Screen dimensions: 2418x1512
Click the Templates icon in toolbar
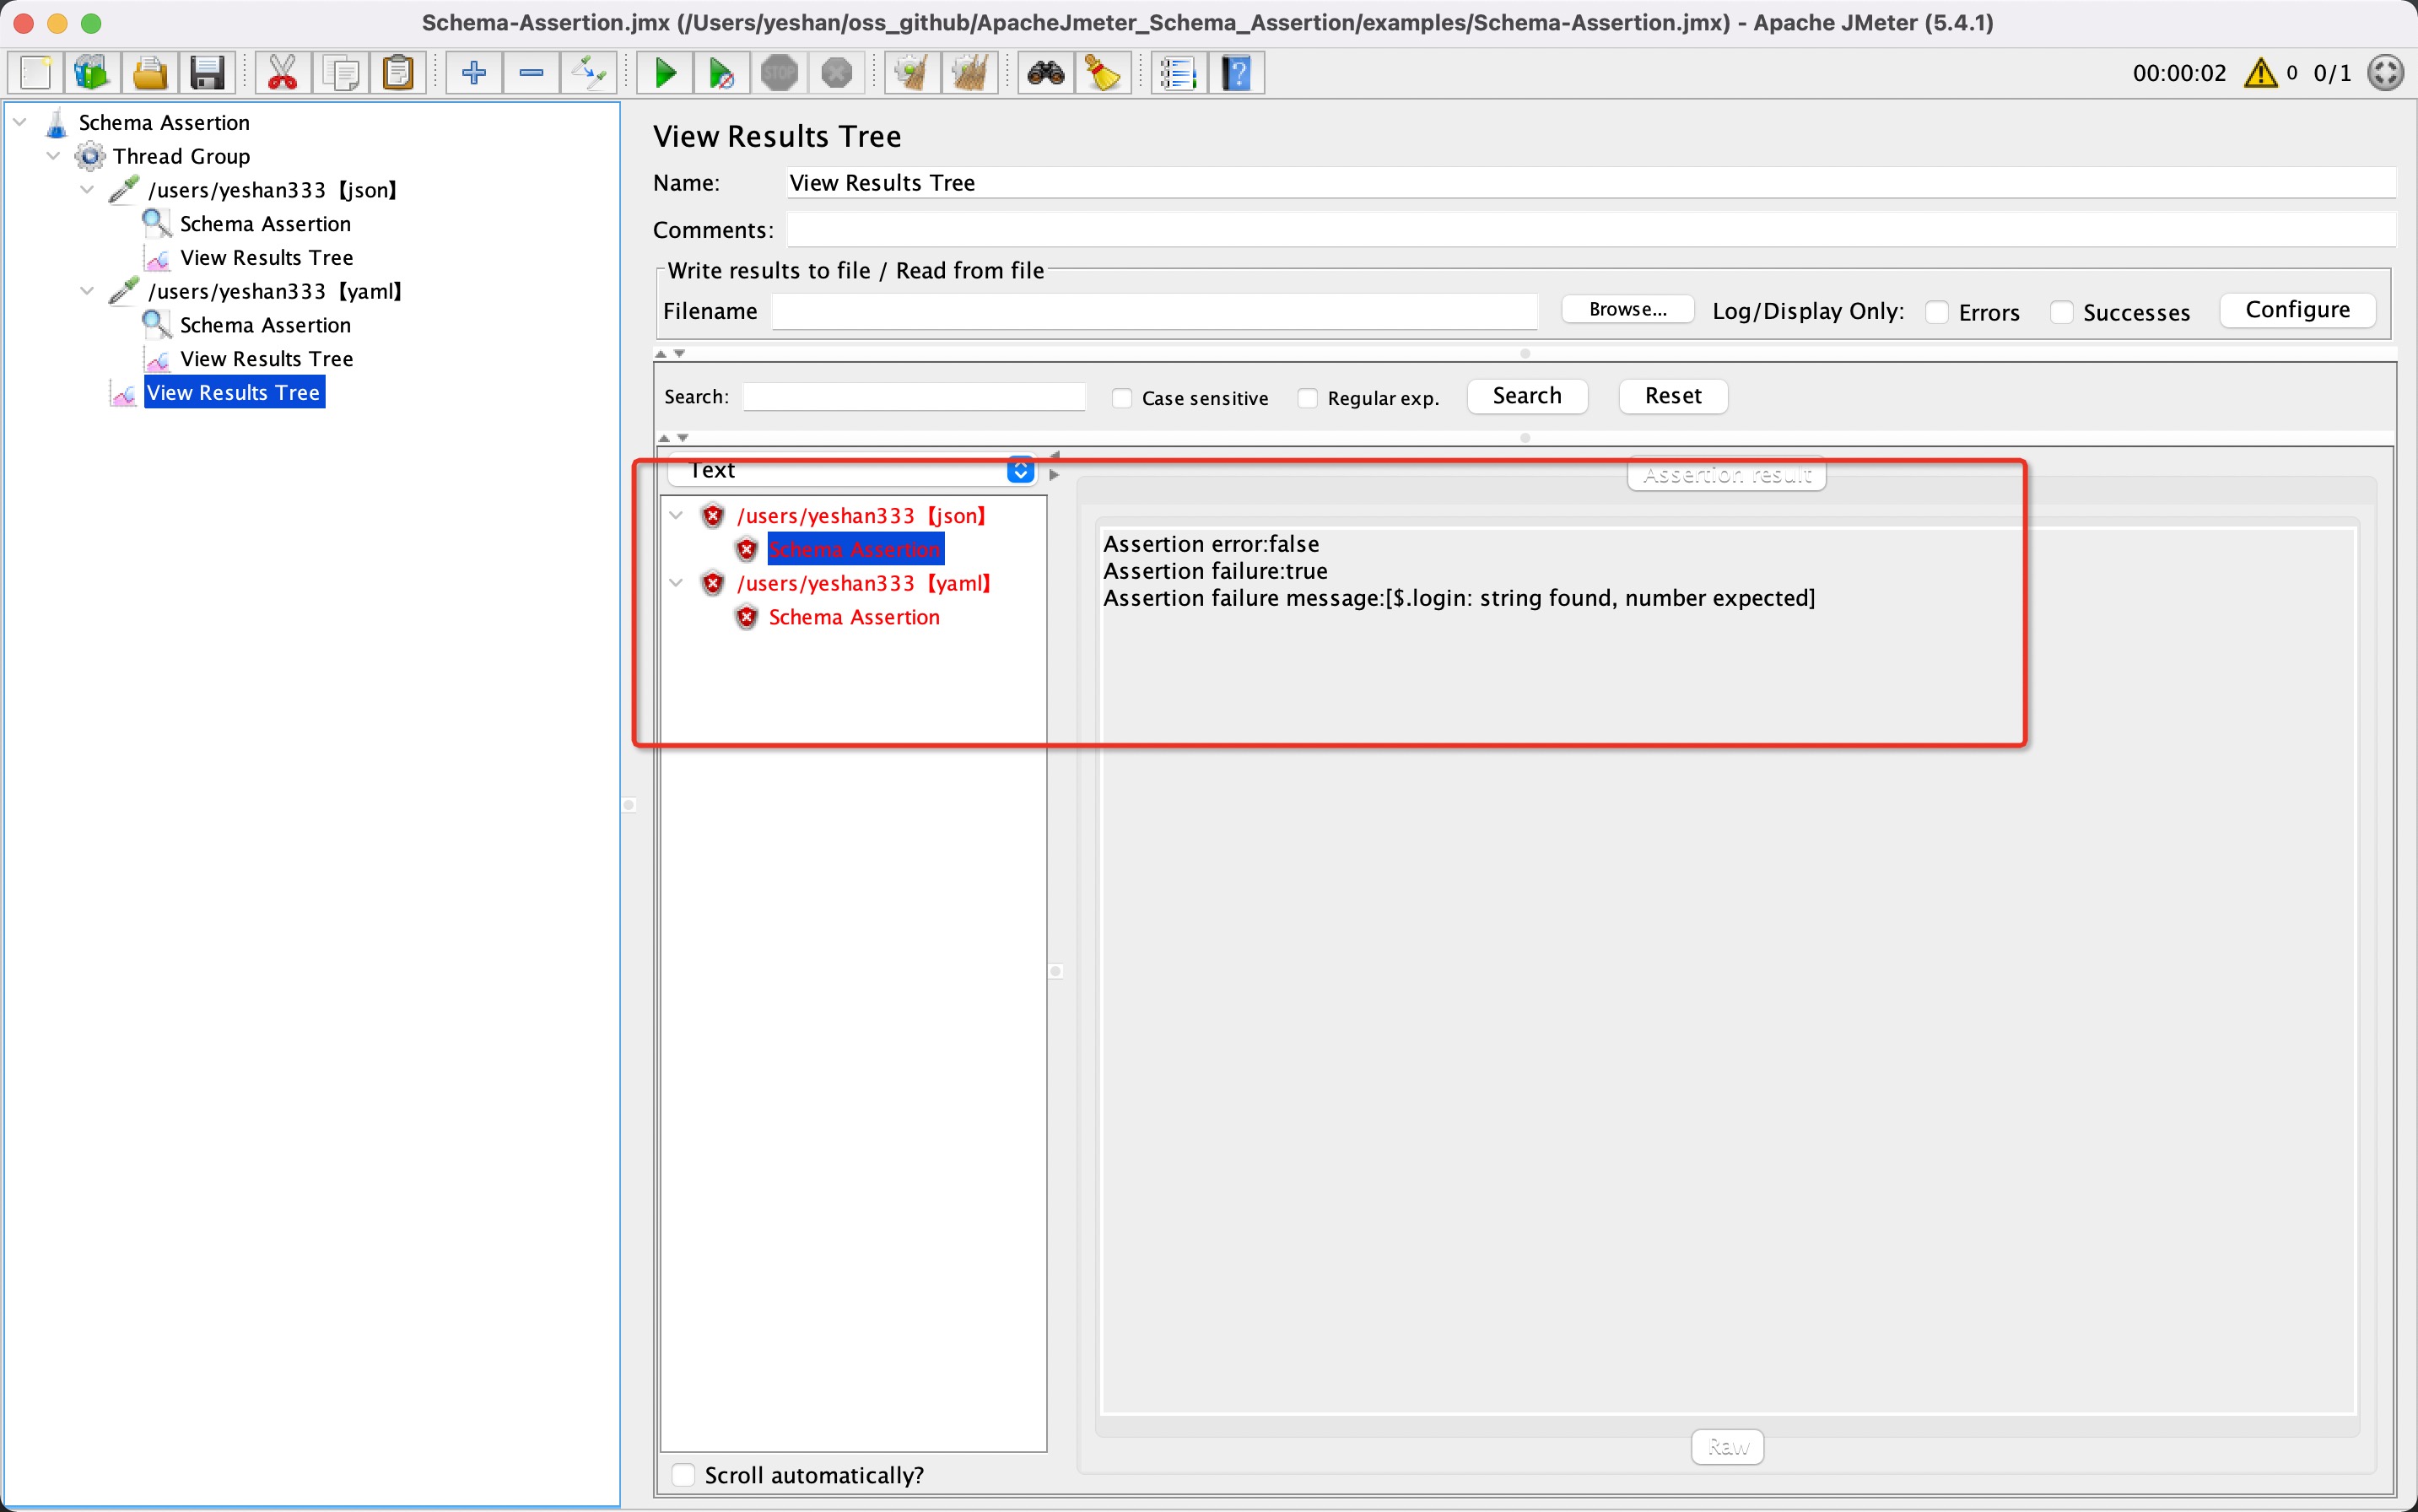[x=90, y=72]
